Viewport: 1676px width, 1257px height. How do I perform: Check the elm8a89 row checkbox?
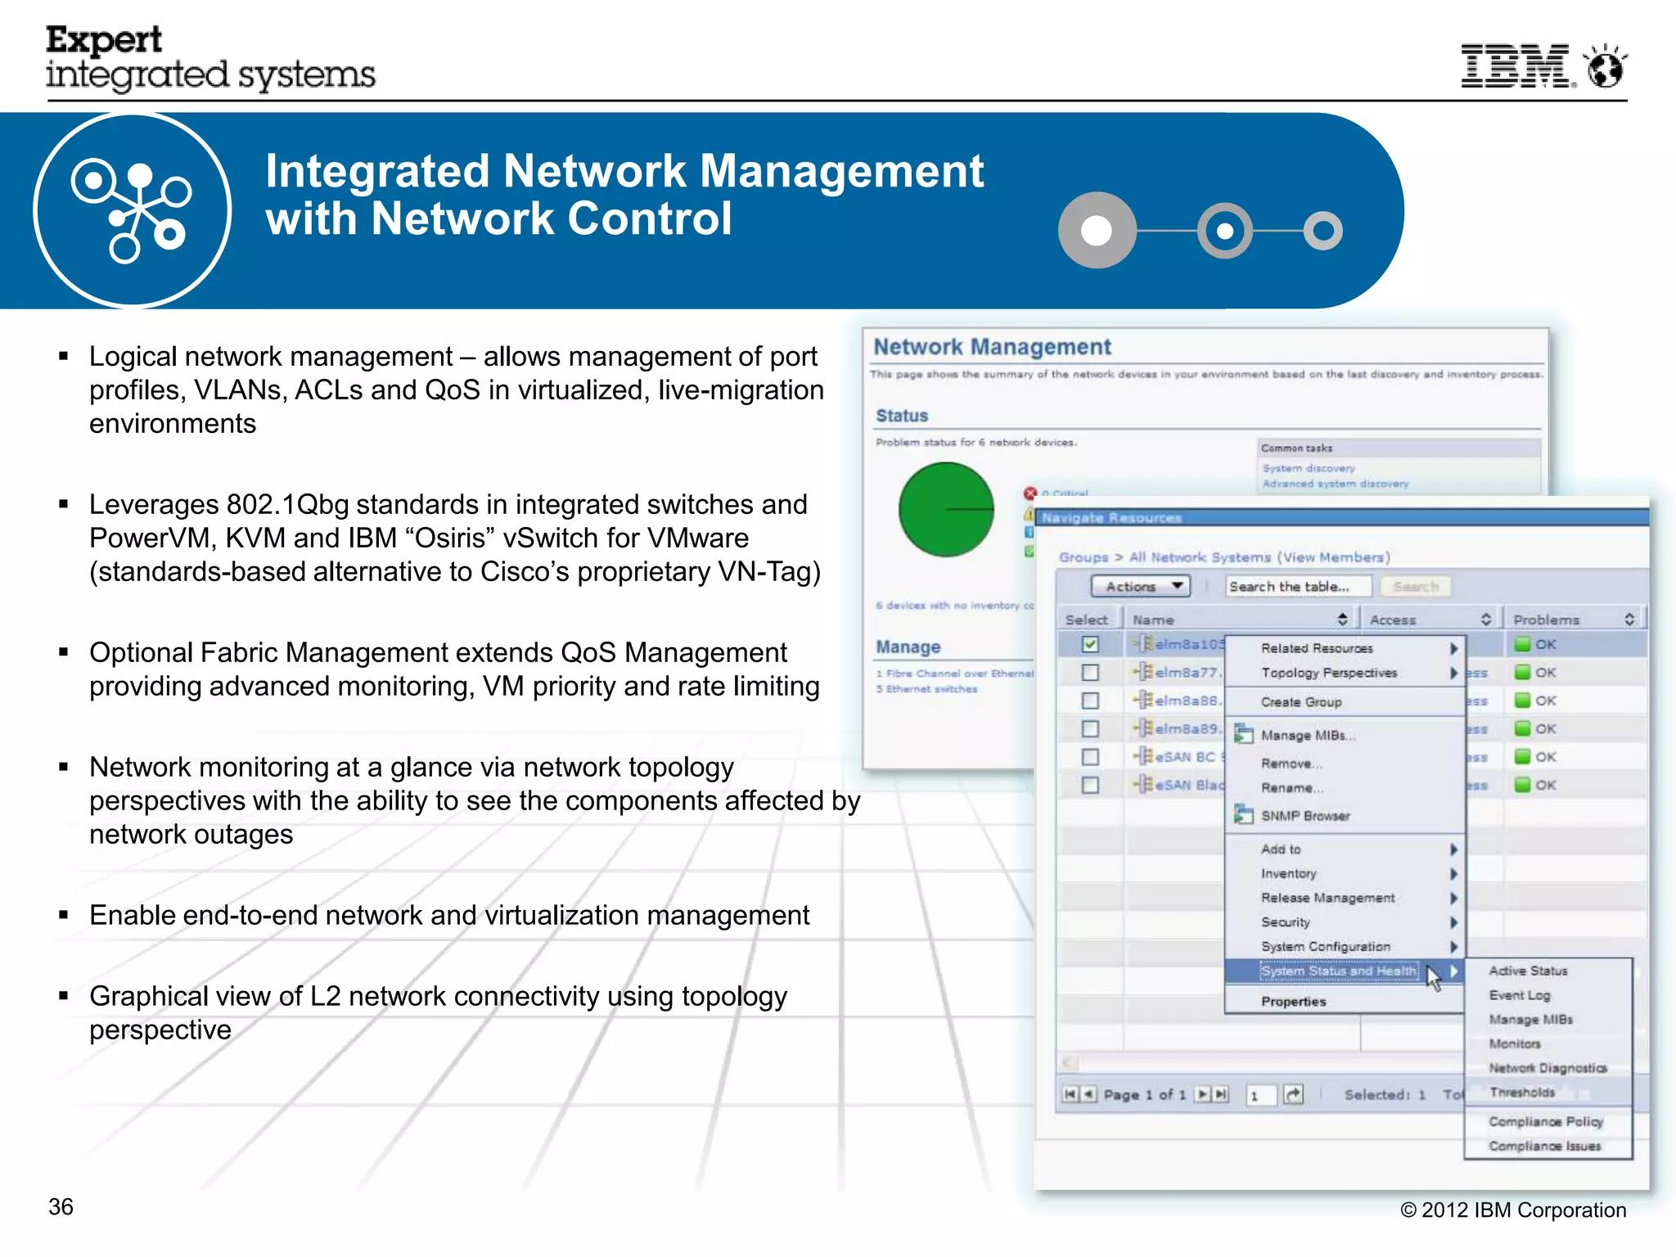coord(1090,728)
